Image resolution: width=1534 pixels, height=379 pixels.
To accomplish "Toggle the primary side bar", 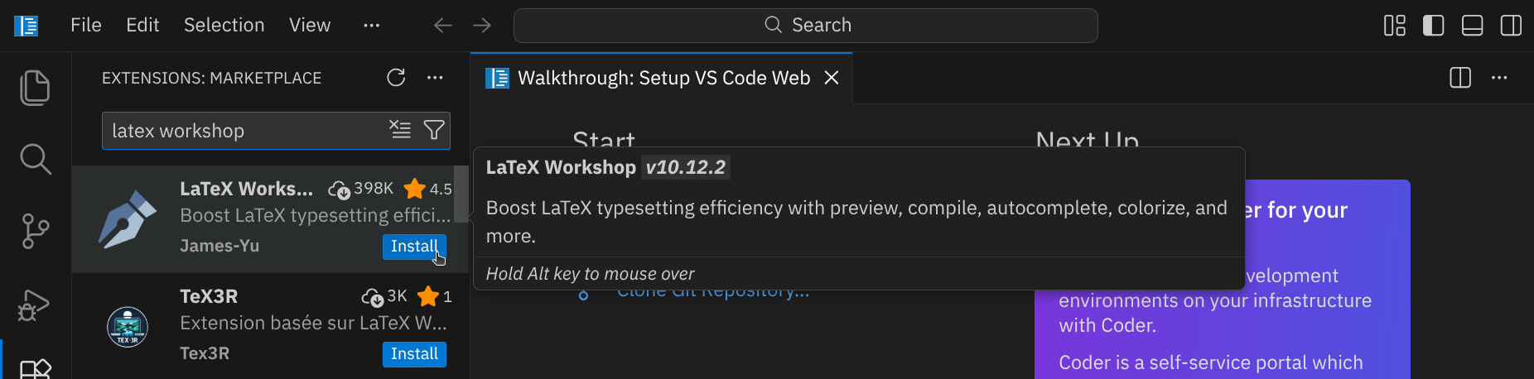I will (1434, 26).
